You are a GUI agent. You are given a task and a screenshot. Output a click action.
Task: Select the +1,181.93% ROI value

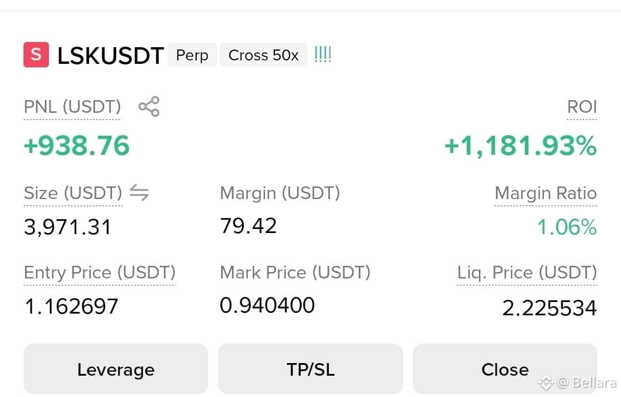pos(520,146)
